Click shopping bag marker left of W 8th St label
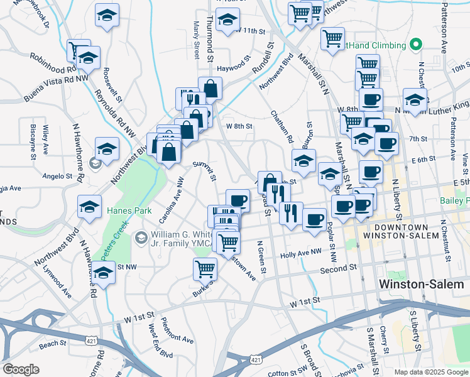Screen dimensions: 470x377 [186, 130]
